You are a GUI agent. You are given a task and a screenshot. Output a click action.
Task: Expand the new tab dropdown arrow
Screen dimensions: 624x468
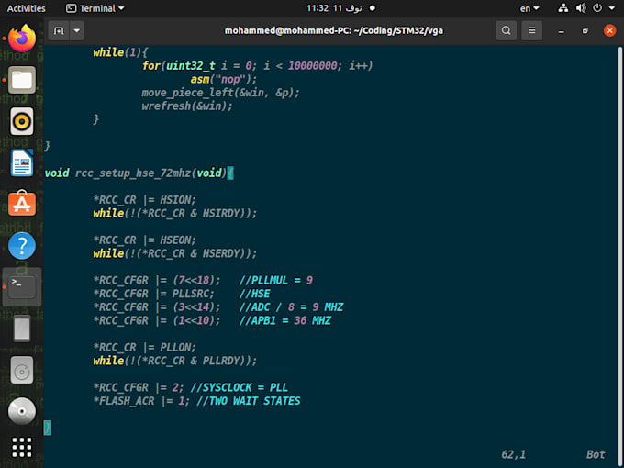(77, 30)
